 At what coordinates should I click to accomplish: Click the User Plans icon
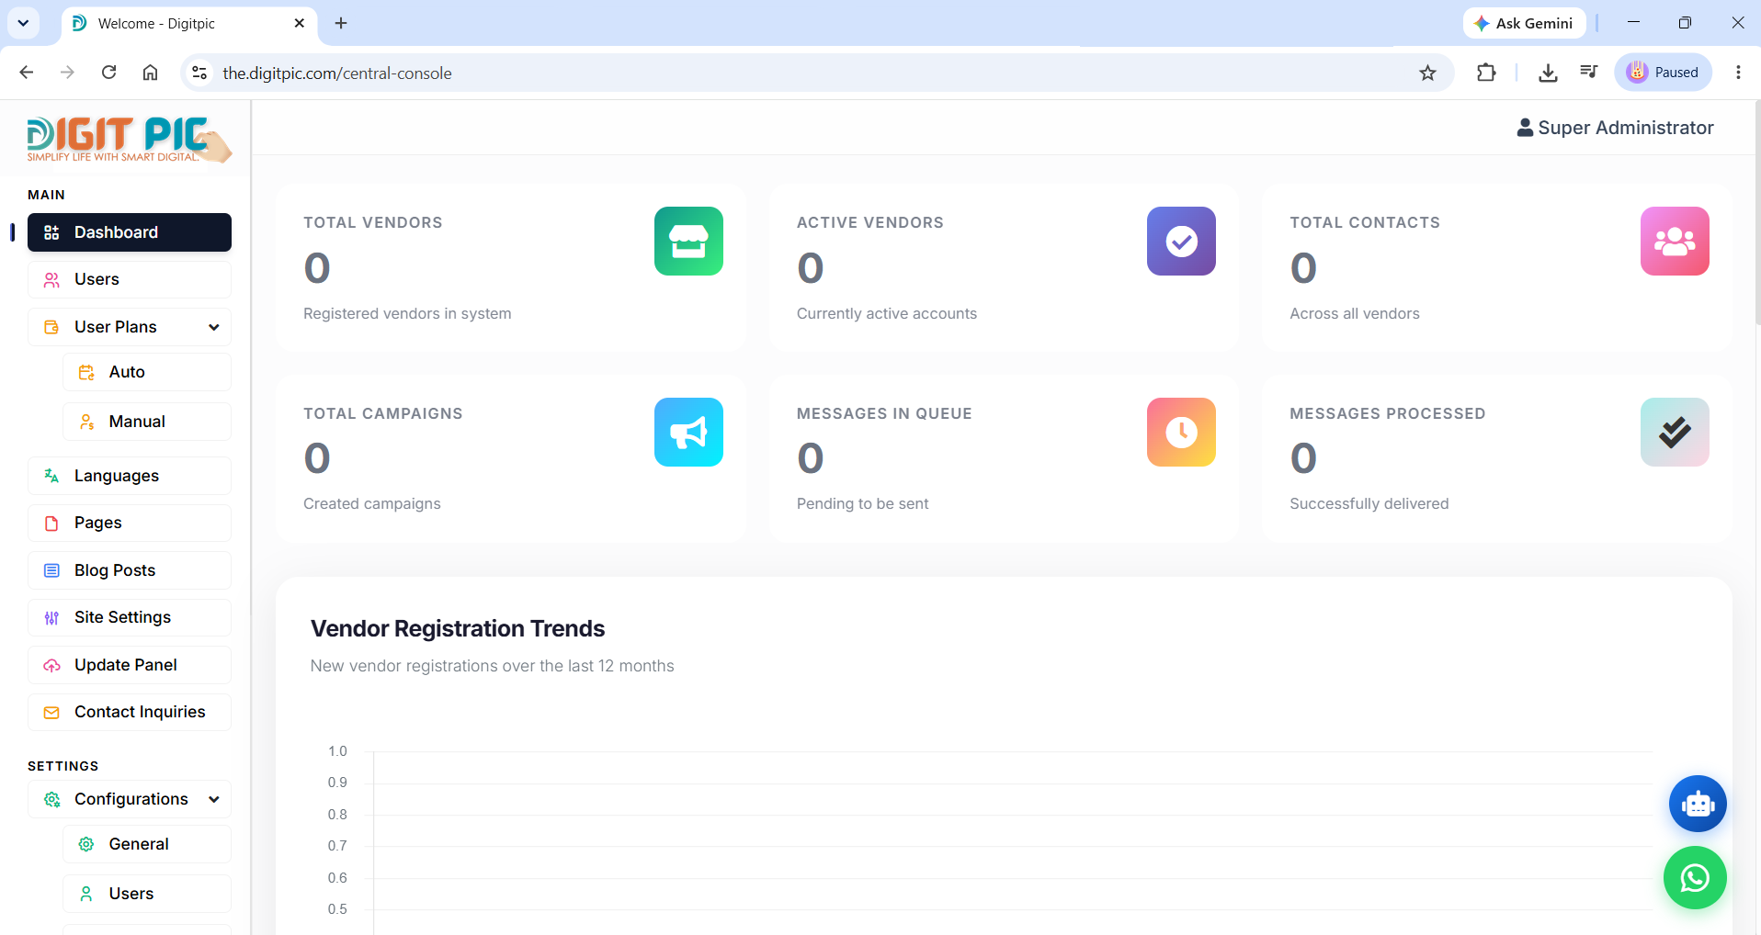click(x=51, y=327)
